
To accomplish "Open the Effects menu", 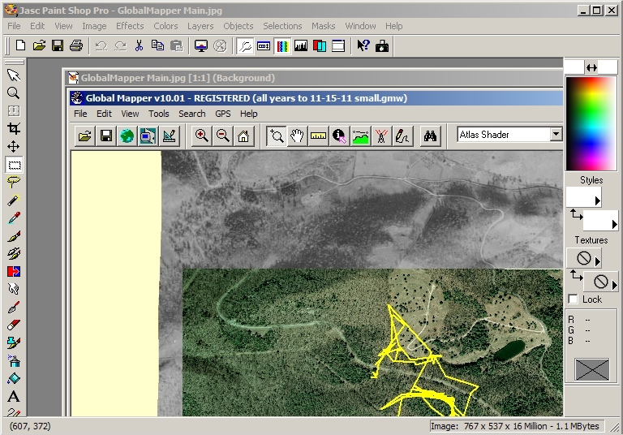I will click(130, 26).
